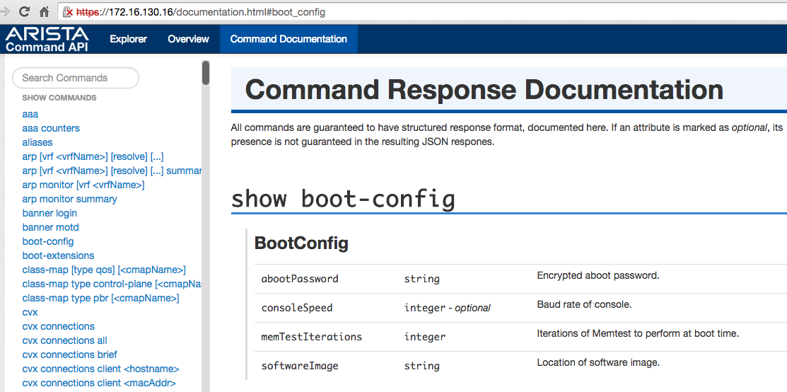Click the banner motd link
The image size is (787, 392).
(x=50, y=227)
